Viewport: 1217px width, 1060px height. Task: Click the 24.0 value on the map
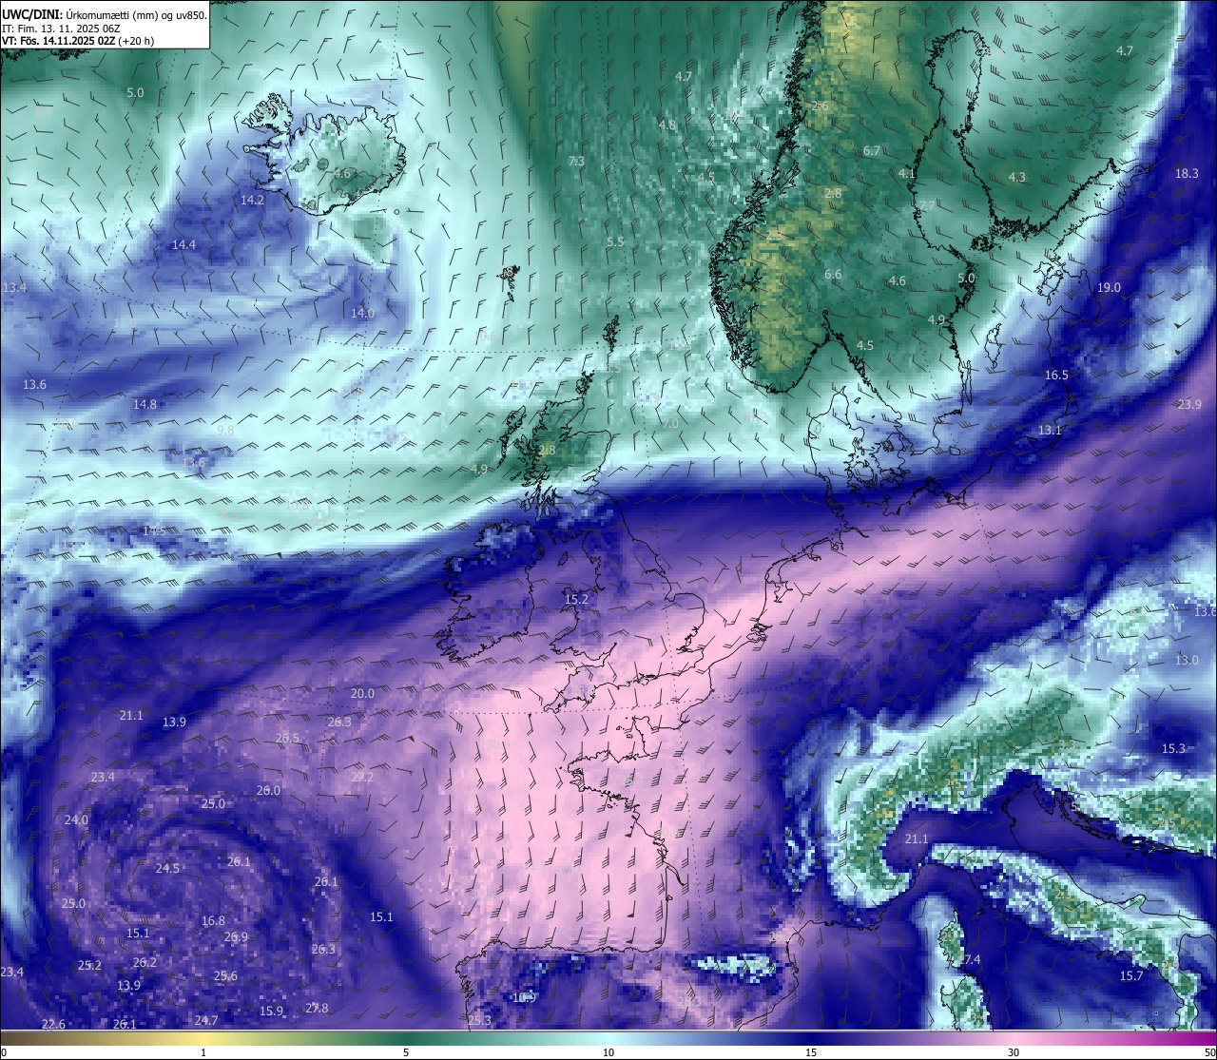[x=76, y=820]
